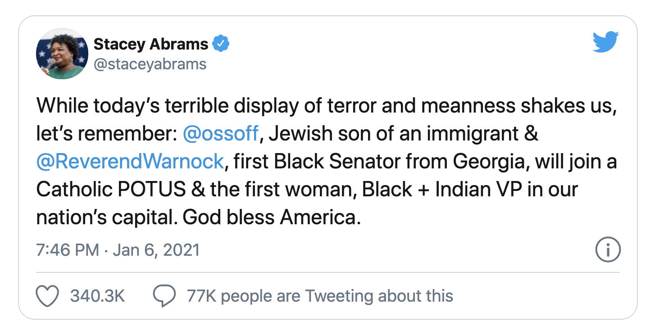This screenshot has width=655, height=335.
Task: Open '77K people are Tweeting about this'
Action: (x=320, y=296)
